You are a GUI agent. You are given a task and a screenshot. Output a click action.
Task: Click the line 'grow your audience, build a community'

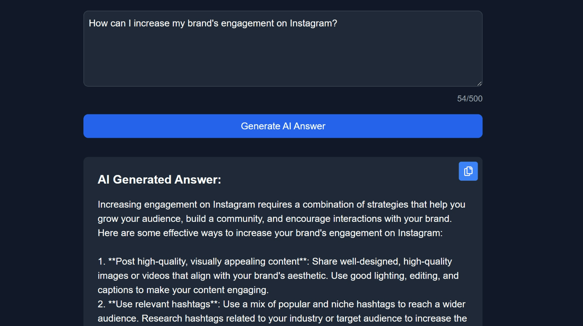[274, 219]
